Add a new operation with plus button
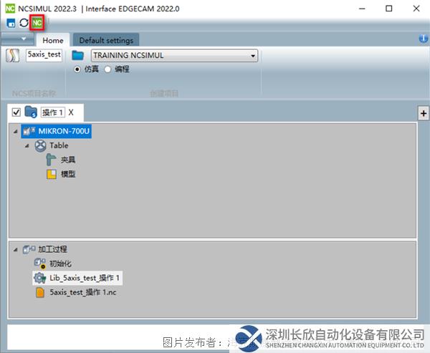 pos(423,113)
